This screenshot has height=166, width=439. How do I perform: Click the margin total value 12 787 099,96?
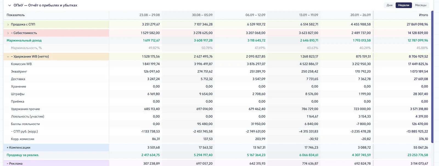point(418,40)
